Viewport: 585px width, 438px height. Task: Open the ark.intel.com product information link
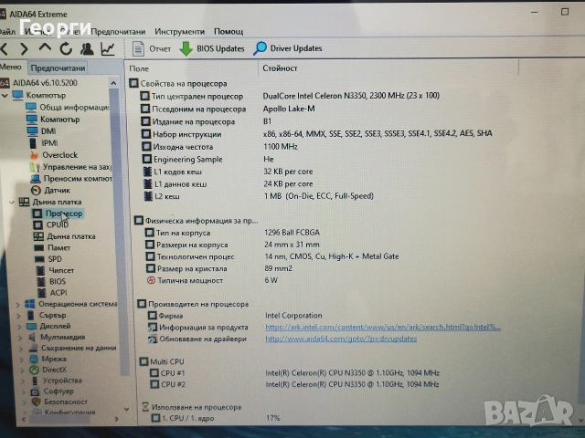coord(383,327)
